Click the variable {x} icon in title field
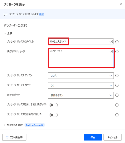Viewport: 125px width, 143px height. click(x=111, y=41)
